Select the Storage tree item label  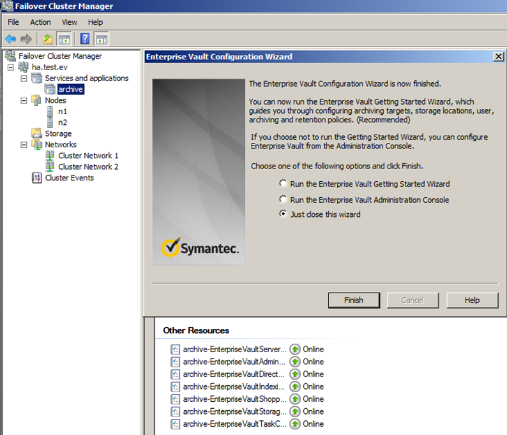pos(58,133)
